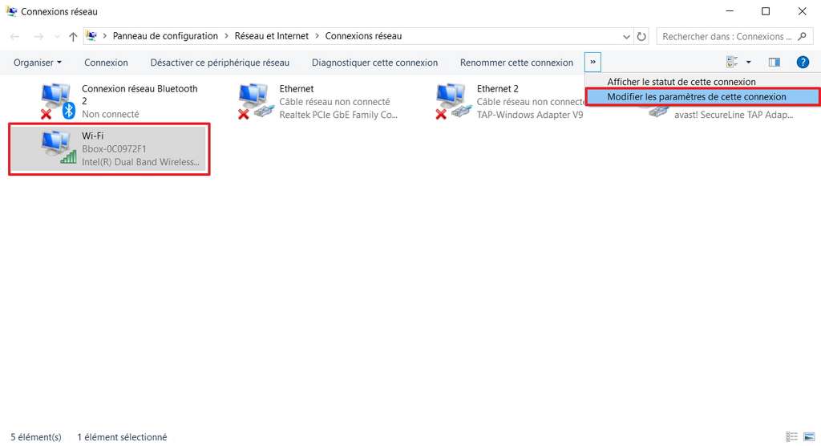Toggle the preview pane icon
This screenshot has height=446, width=821.
[x=774, y=63]
